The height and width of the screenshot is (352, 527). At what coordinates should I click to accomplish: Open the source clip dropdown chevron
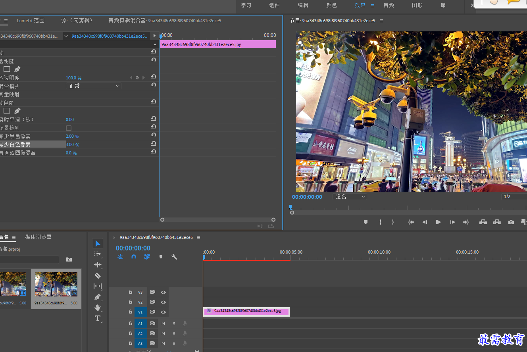66,36
